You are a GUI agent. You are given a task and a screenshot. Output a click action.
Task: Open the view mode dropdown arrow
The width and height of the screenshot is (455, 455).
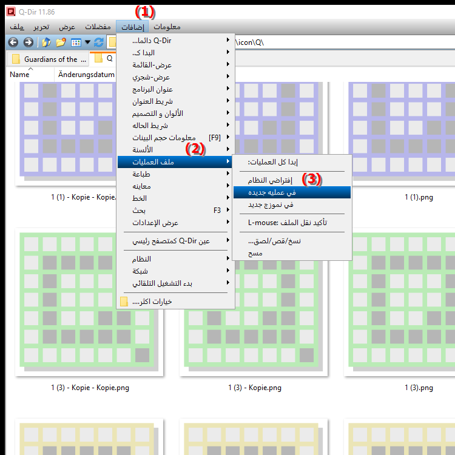(x=87, y=42)
